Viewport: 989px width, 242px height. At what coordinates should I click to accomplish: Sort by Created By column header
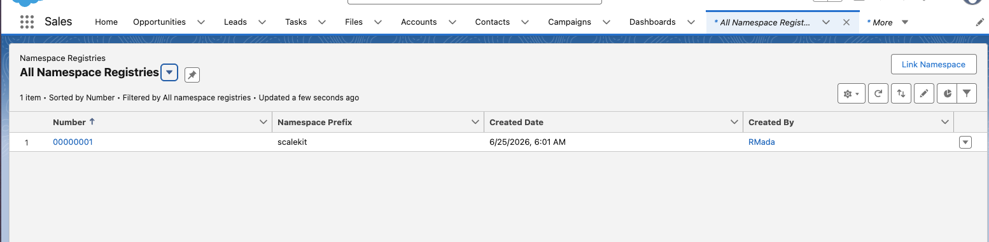pos(771,122)
